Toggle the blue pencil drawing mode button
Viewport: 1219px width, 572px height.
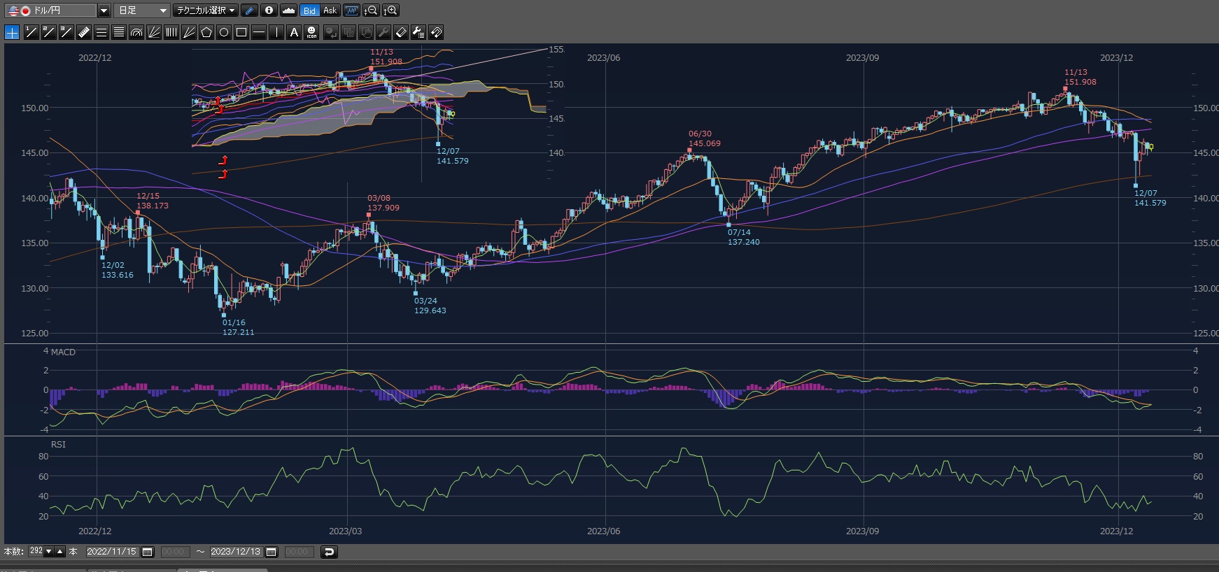249,10
